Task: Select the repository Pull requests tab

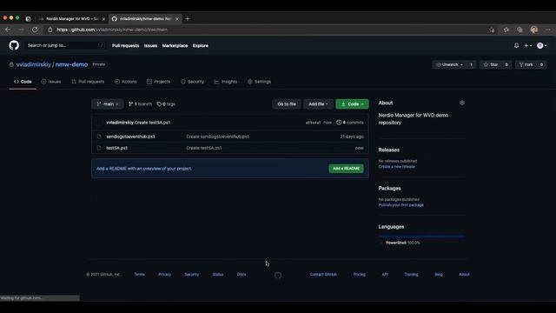Action: [x=88, y=82]
